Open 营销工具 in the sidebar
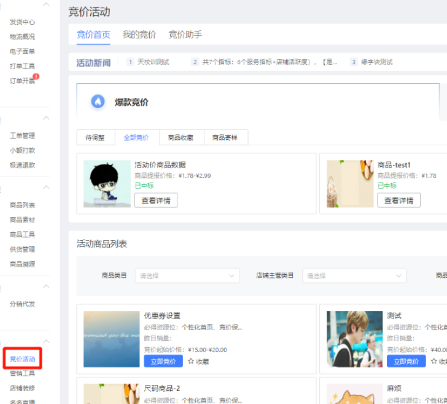 pyautogui.click(x=23, y=373)
